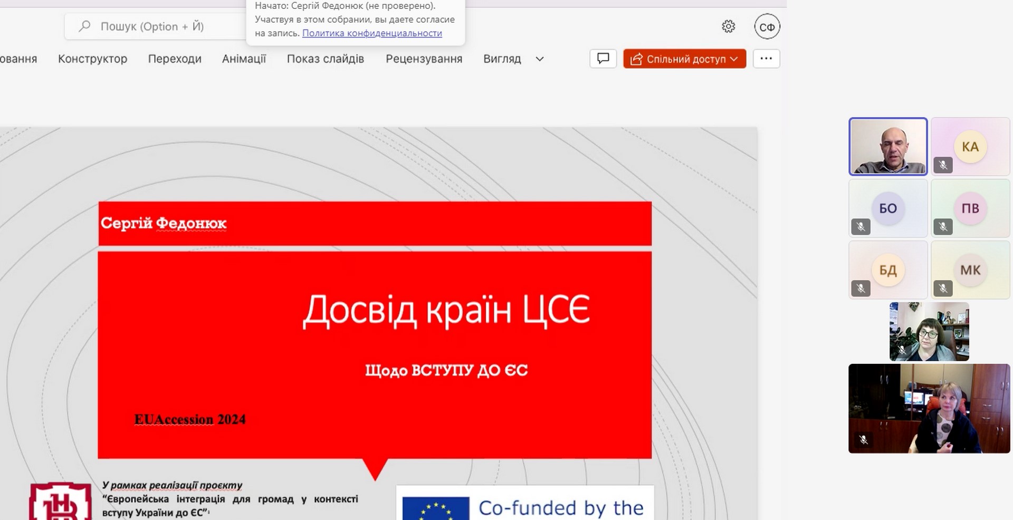Click muted mic icon on БД tile
Screen dimensions: 1013x520
[861, 288]
